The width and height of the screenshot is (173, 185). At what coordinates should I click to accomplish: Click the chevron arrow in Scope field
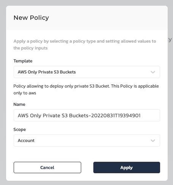pyautogui.click(x=153, y=141)
